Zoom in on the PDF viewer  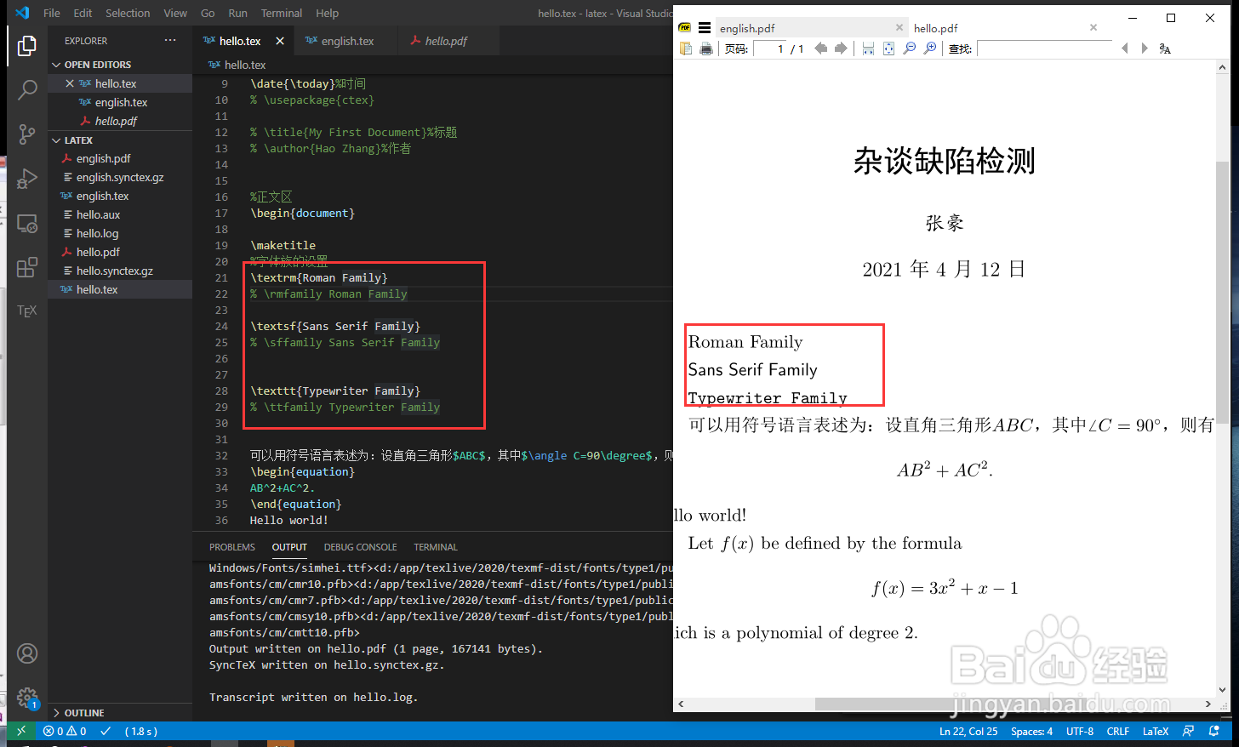[930, 48]
